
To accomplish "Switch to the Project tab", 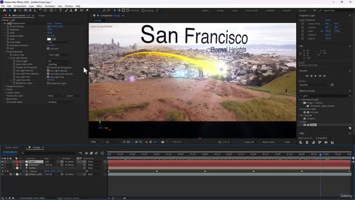I will (42, 16).
